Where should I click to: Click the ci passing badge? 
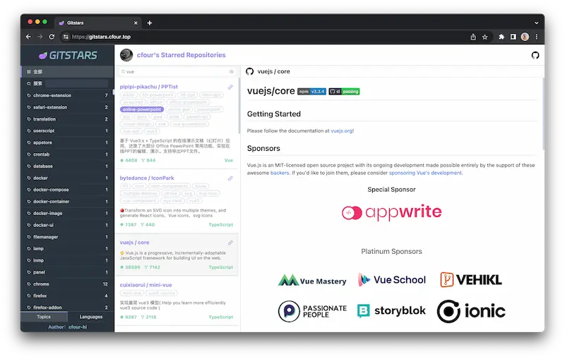pyautogui.click(x=344, y=92)
